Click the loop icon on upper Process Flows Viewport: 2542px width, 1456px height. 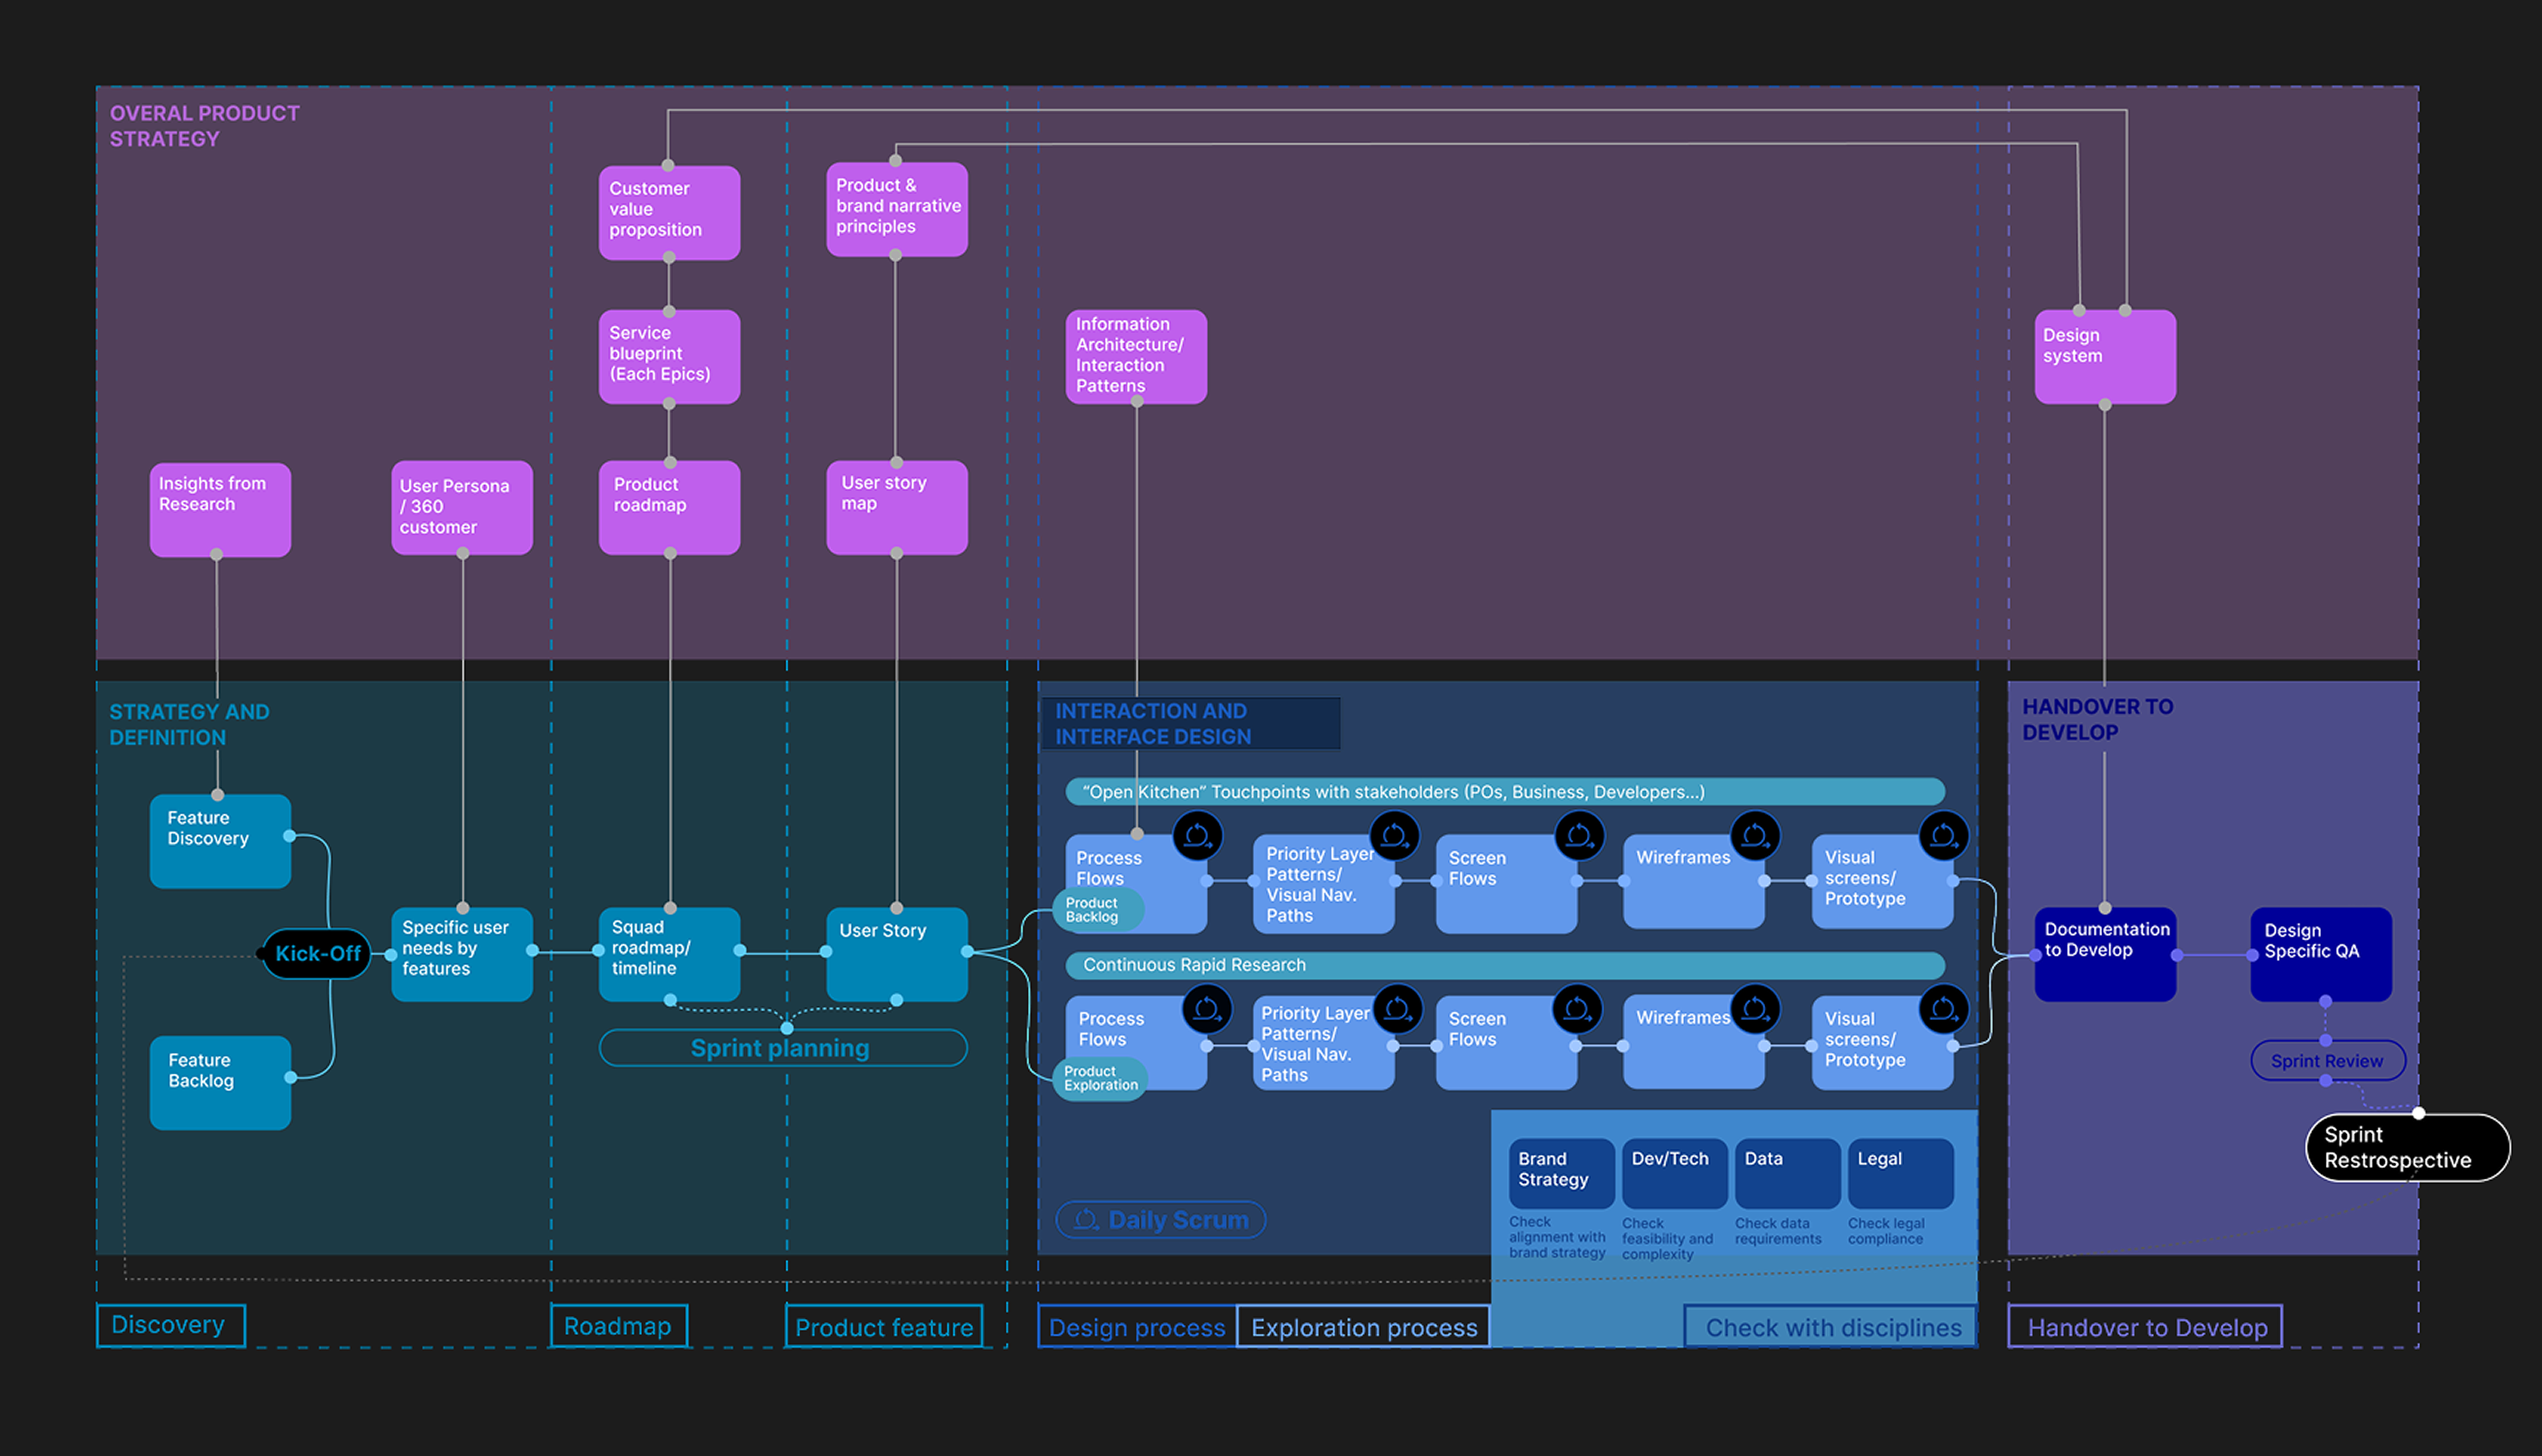click(x=1197, y=836)
